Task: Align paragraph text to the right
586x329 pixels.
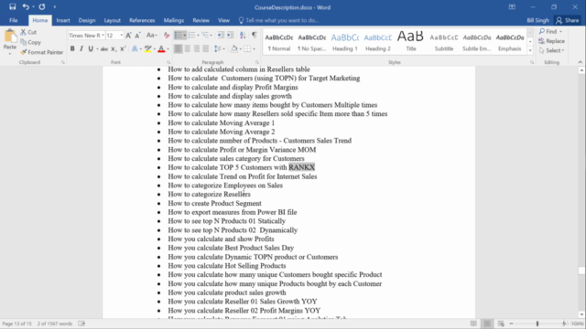Action: [196, 48]
